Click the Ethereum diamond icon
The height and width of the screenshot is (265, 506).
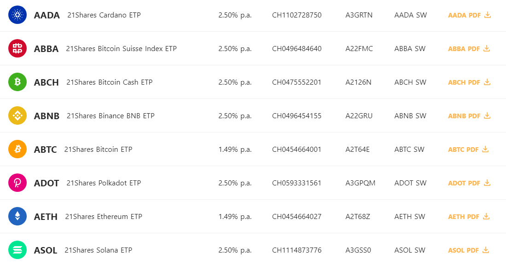17,216
